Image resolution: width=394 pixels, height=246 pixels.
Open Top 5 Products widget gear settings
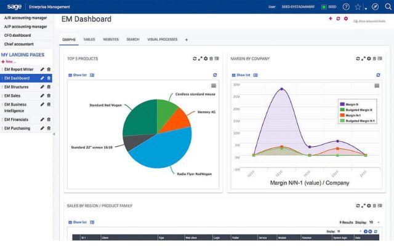click(x=206, y=58)
